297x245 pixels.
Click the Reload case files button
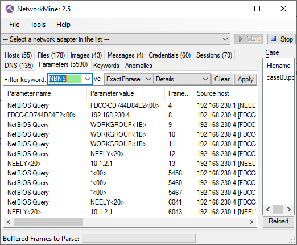point(278,221)
